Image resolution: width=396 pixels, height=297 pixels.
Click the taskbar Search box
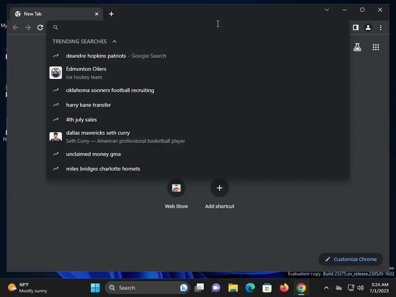tap(147, 288)
